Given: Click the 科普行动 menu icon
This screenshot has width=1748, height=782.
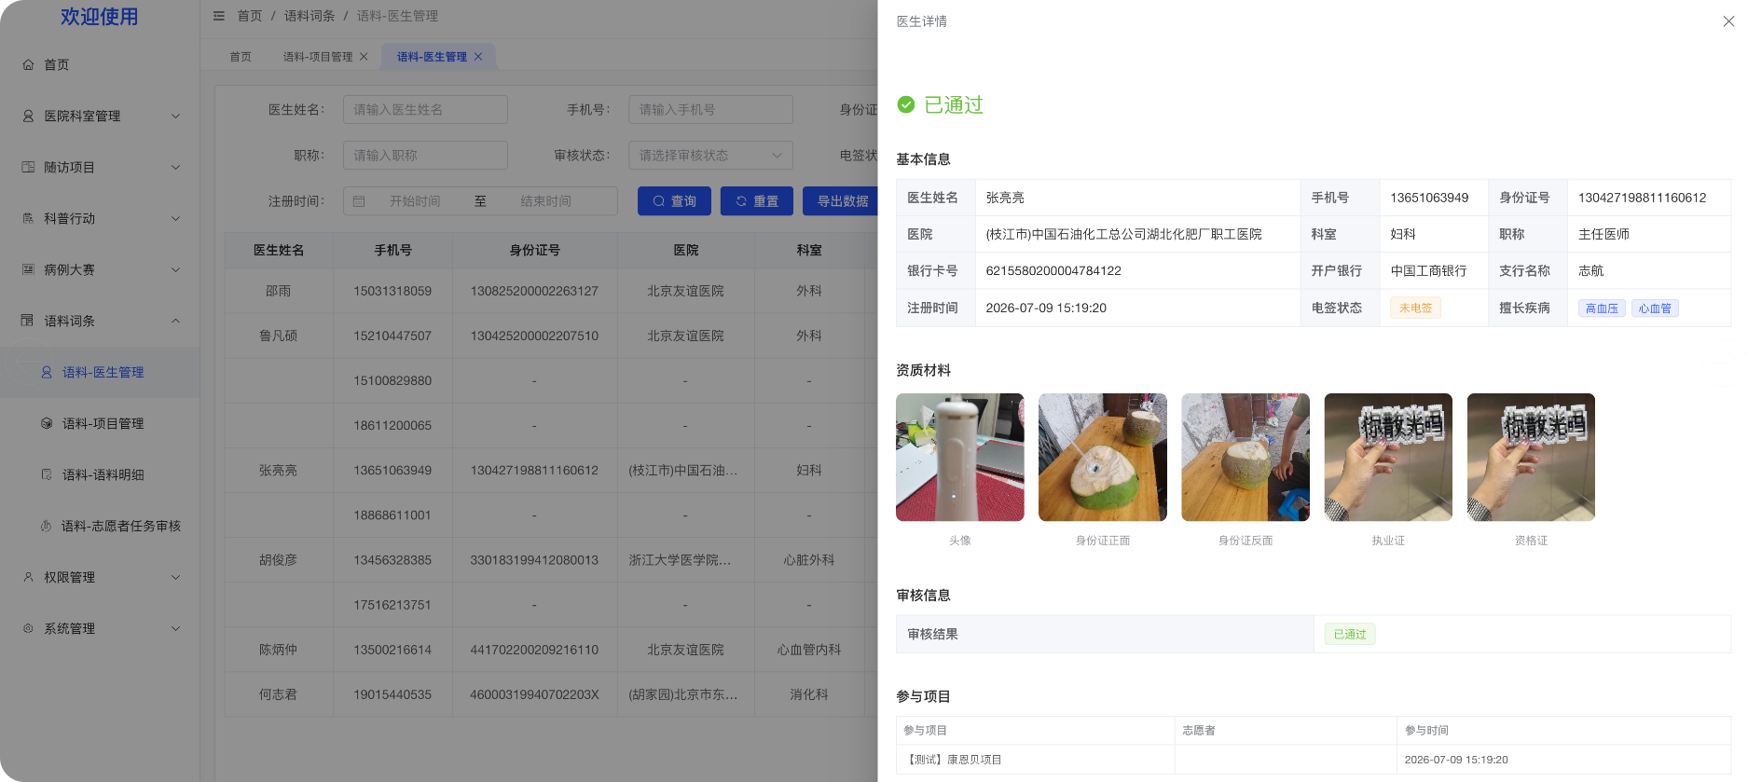Looking at the screenshot, I should (x=28, y=218).
